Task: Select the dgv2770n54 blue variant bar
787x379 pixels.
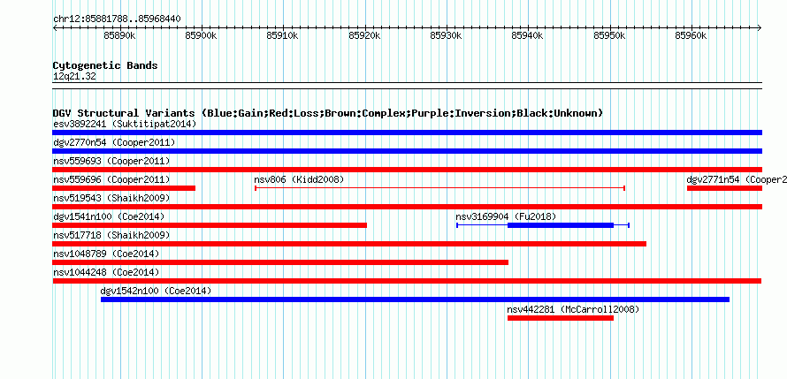Action: tap(407, 151)
